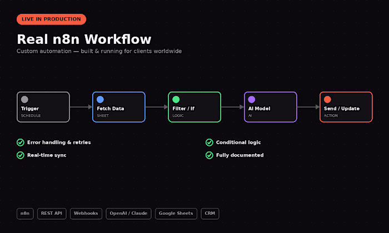389x233 pixels.
Task: Click the LOGIC label in Filter node
Action: [178, 115]
